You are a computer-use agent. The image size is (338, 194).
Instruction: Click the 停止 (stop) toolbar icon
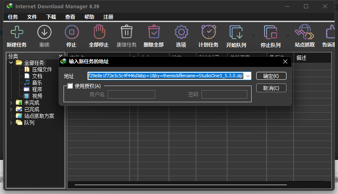[72, 32]
